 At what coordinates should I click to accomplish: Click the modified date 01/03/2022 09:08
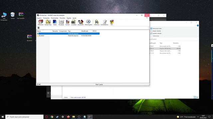click(86, 36)
